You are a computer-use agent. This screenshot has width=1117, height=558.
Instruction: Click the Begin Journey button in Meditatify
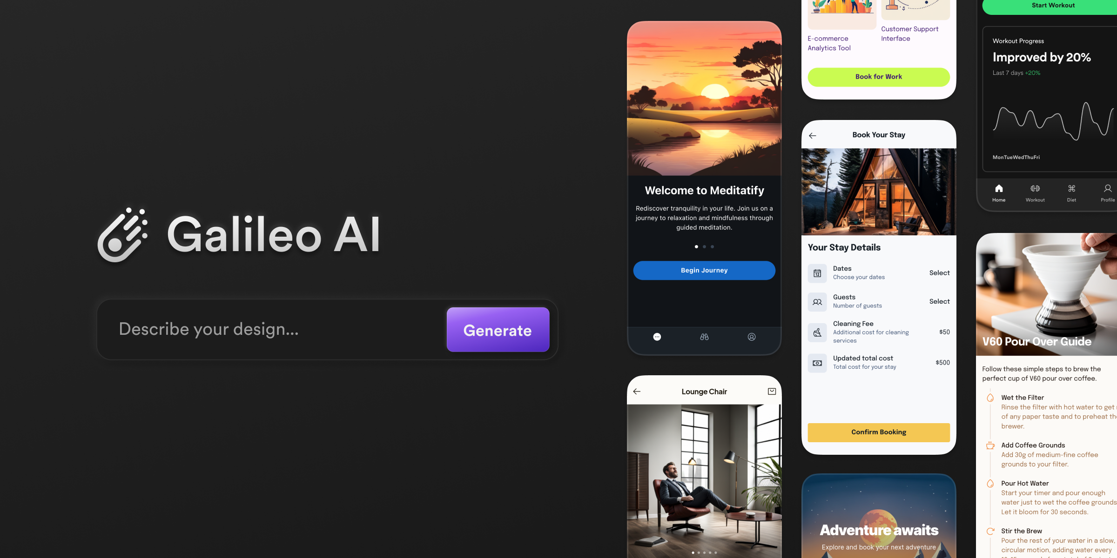704,270
